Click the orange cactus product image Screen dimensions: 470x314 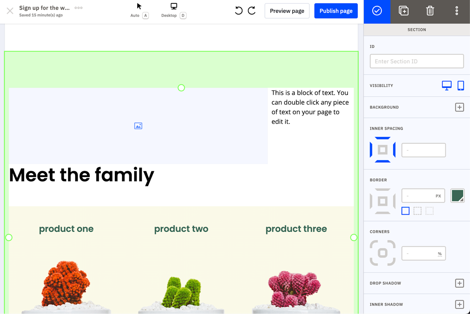click(66, 286)
